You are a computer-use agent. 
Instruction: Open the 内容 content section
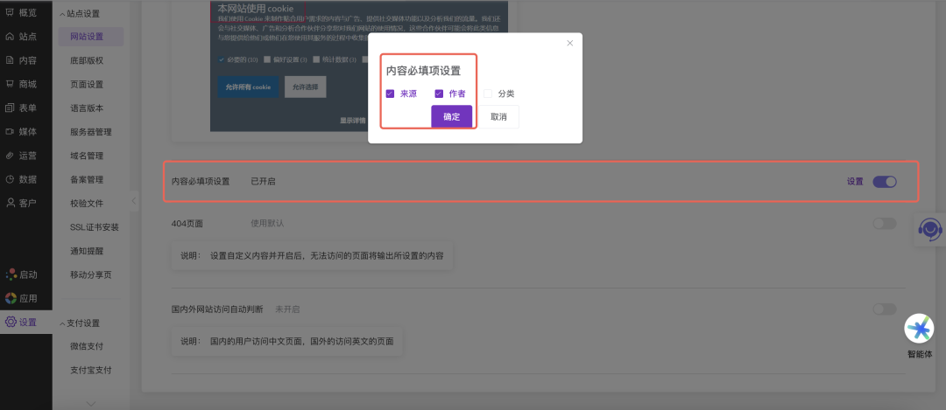(20, 60)
